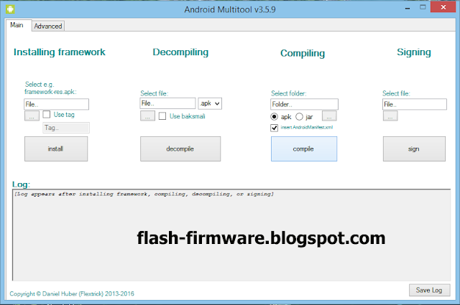Close the Android Multitool window
The width and height of the screenshot is (460, 305).
click(443, 7)
